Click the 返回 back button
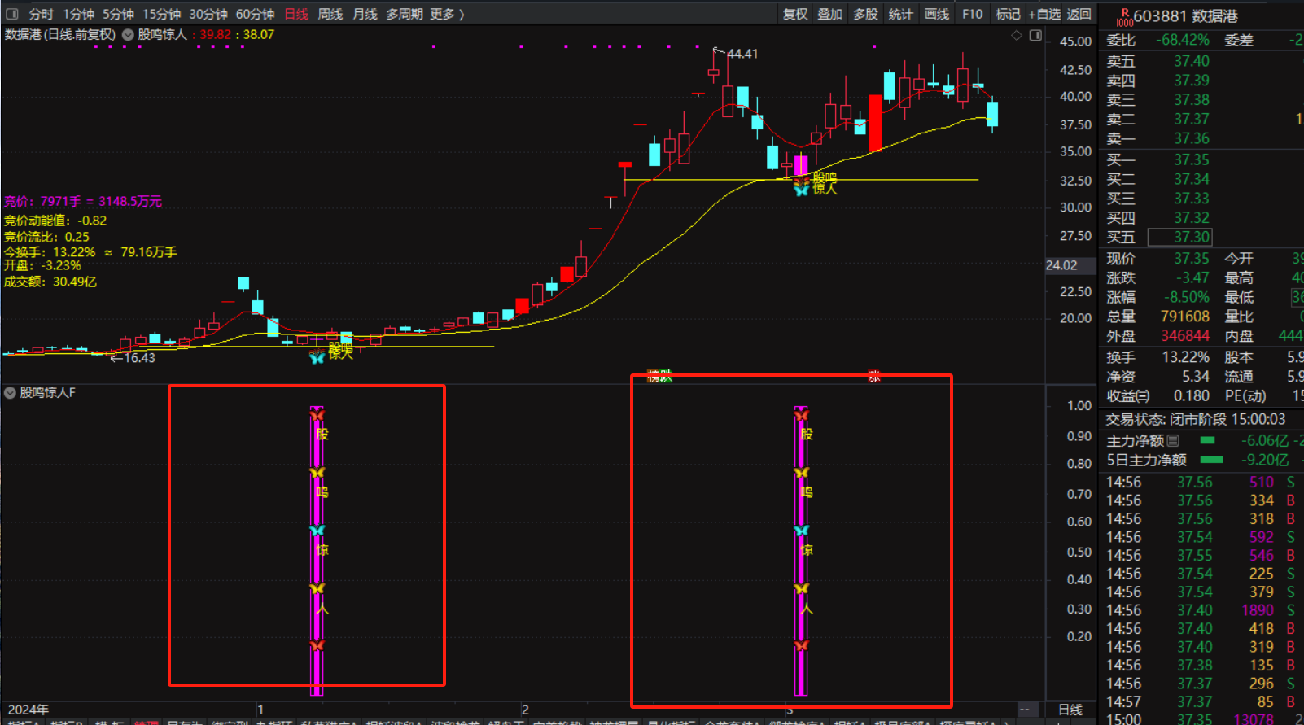 (x=1079, y=14)
